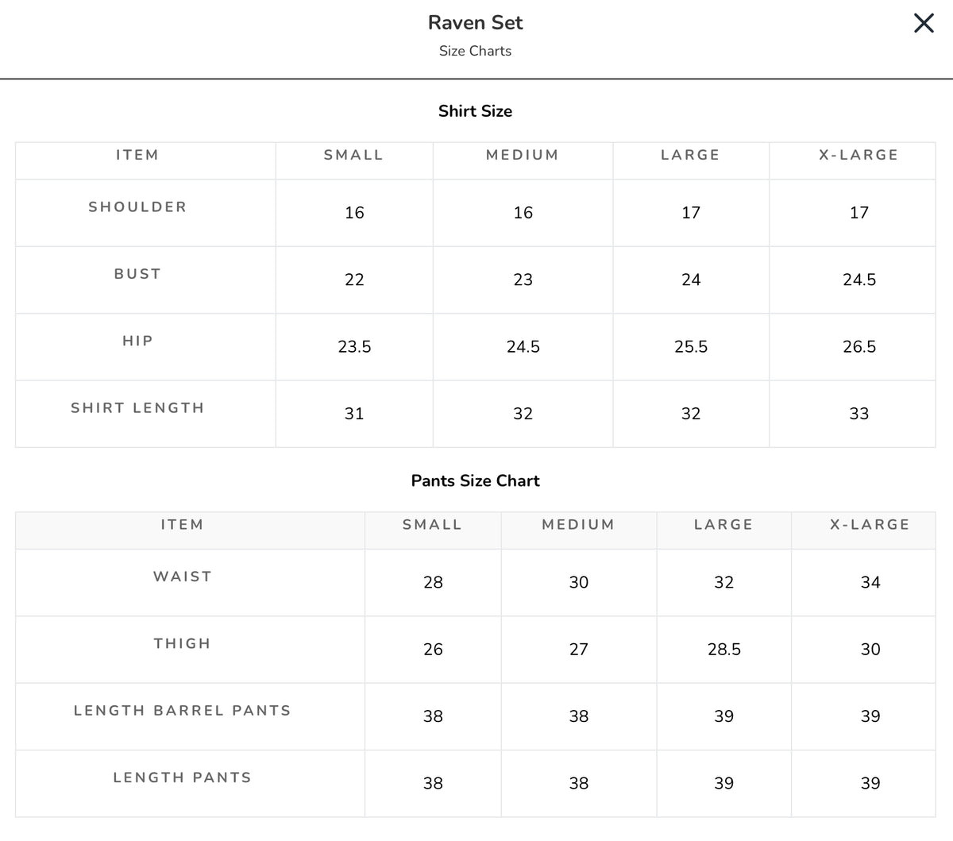The height and width of the screenshot is (841, 953).
Task: Select the large thigh value 28.5
Action: [x=724, y=650]
